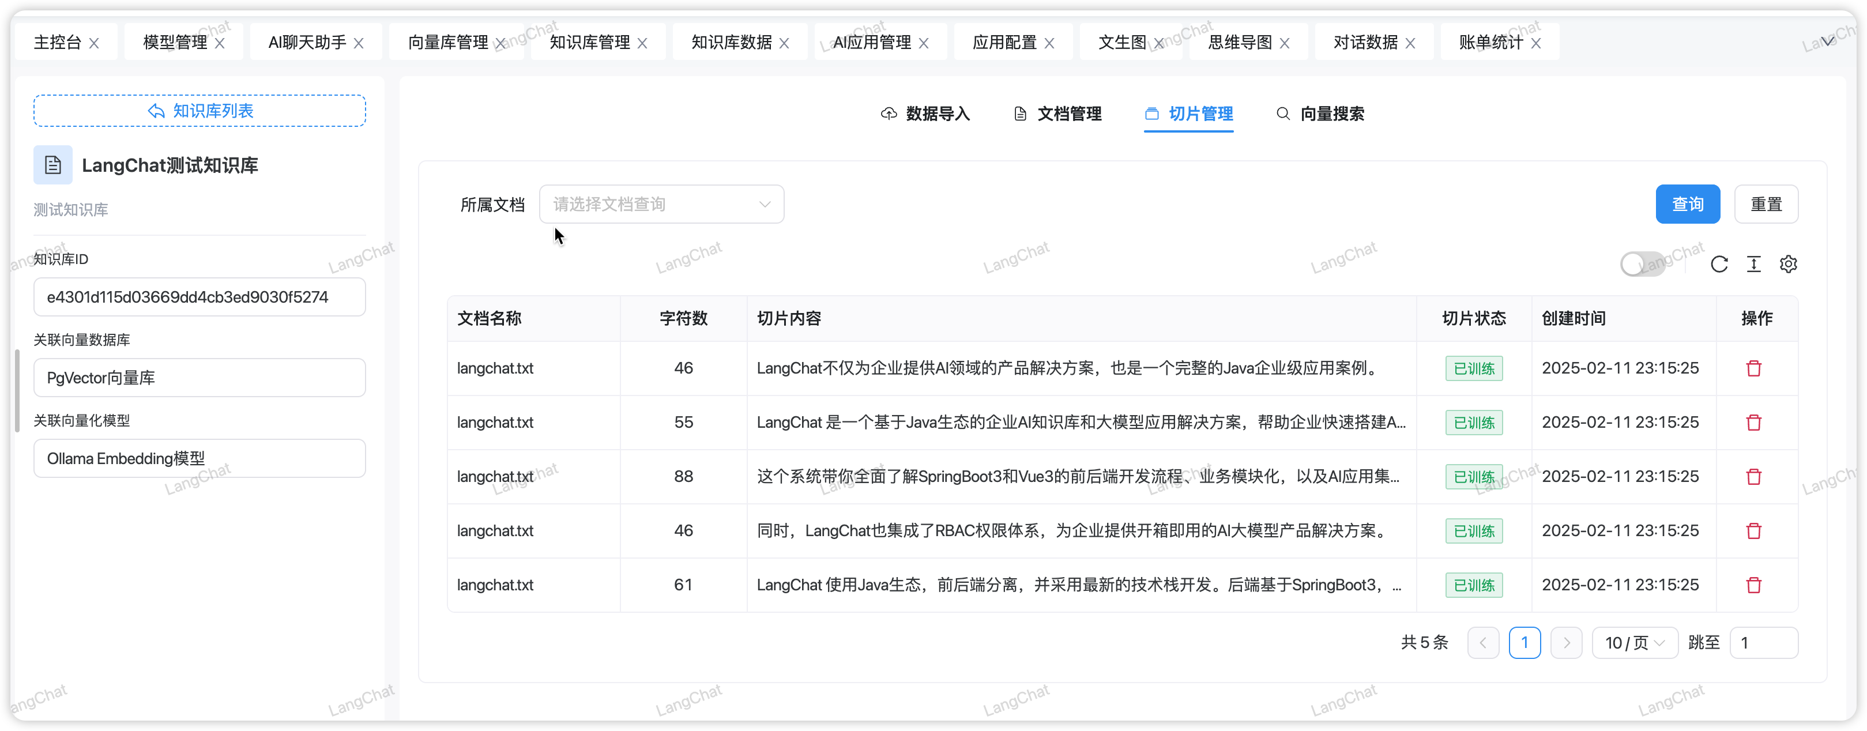The width and height of the screenshot is (1867, 731).
Task: Click the 知识库ID input field
Action: [x=200, y=297]
